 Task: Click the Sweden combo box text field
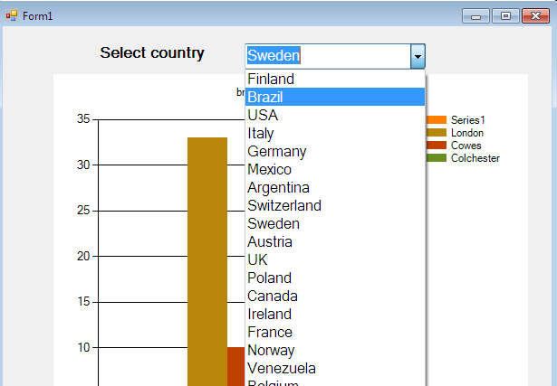[x=327, y=56]
